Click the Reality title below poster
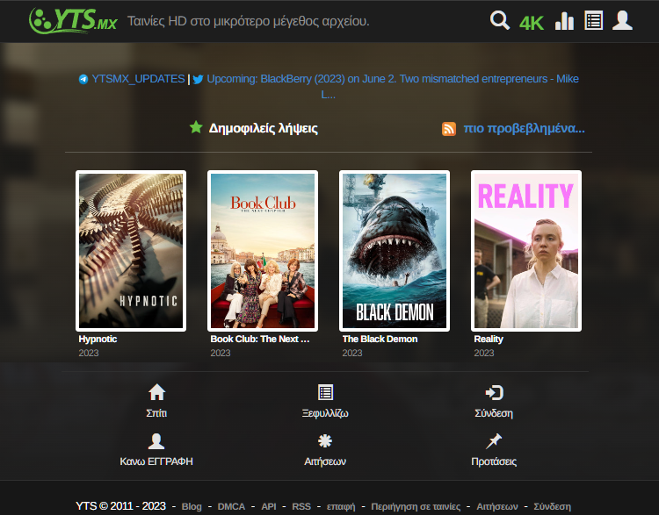 click(x=489, y=340)
